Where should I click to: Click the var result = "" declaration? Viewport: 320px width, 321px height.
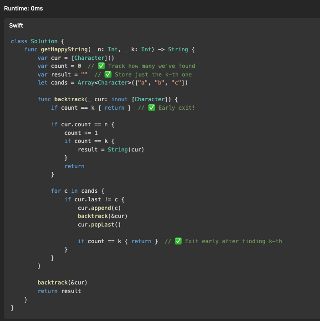pos(63,75)
